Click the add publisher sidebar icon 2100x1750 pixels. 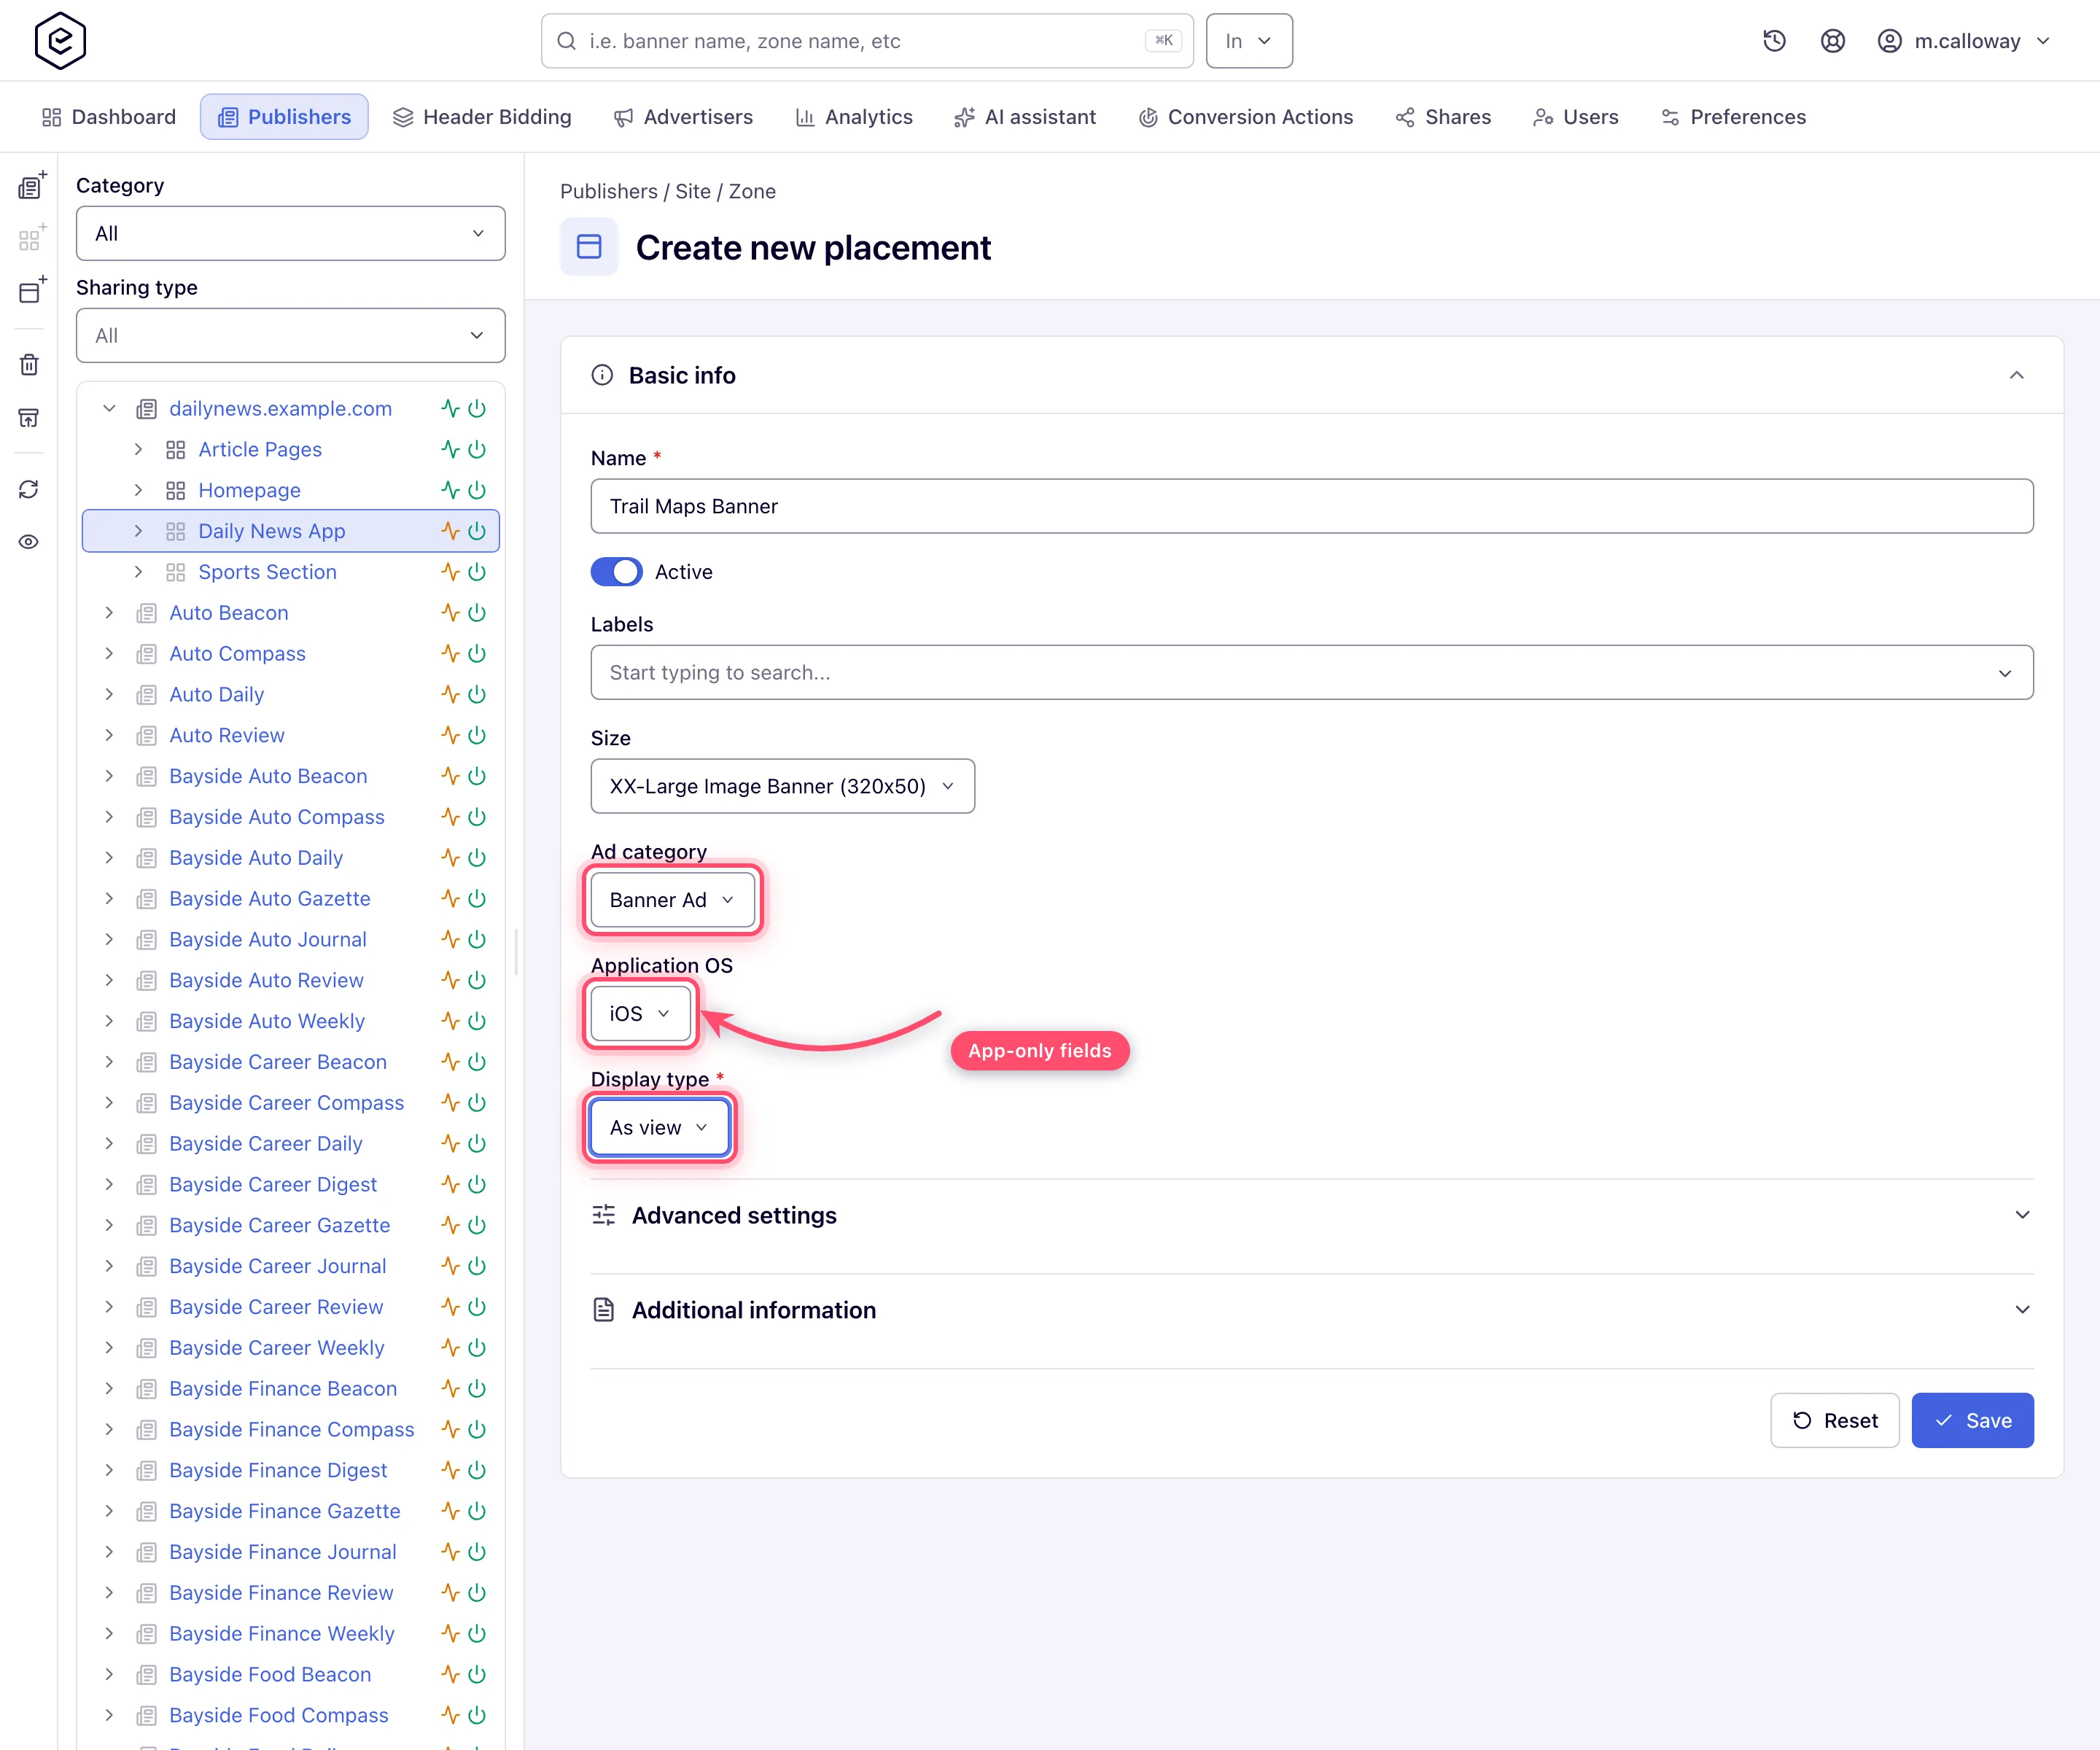click(x=32, y=186)
